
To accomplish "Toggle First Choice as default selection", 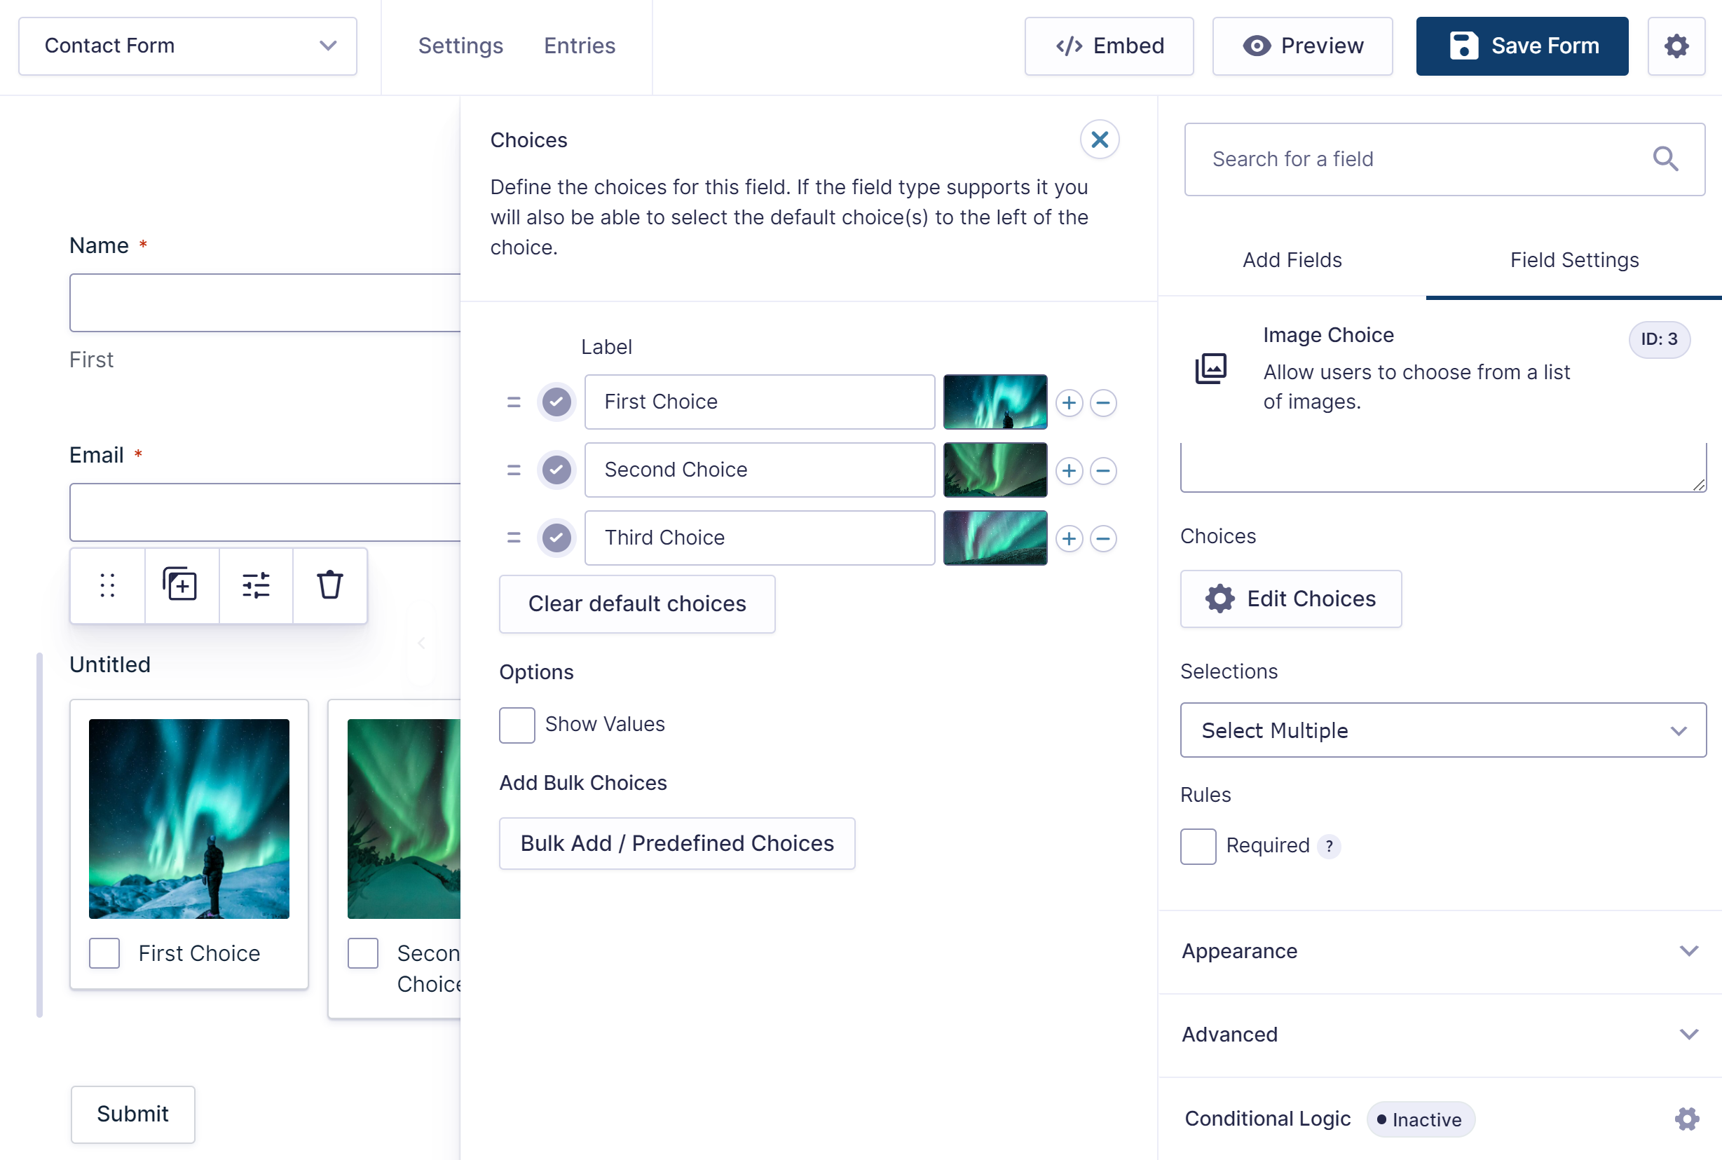I will pyautogui.click(x=556, y=402).
